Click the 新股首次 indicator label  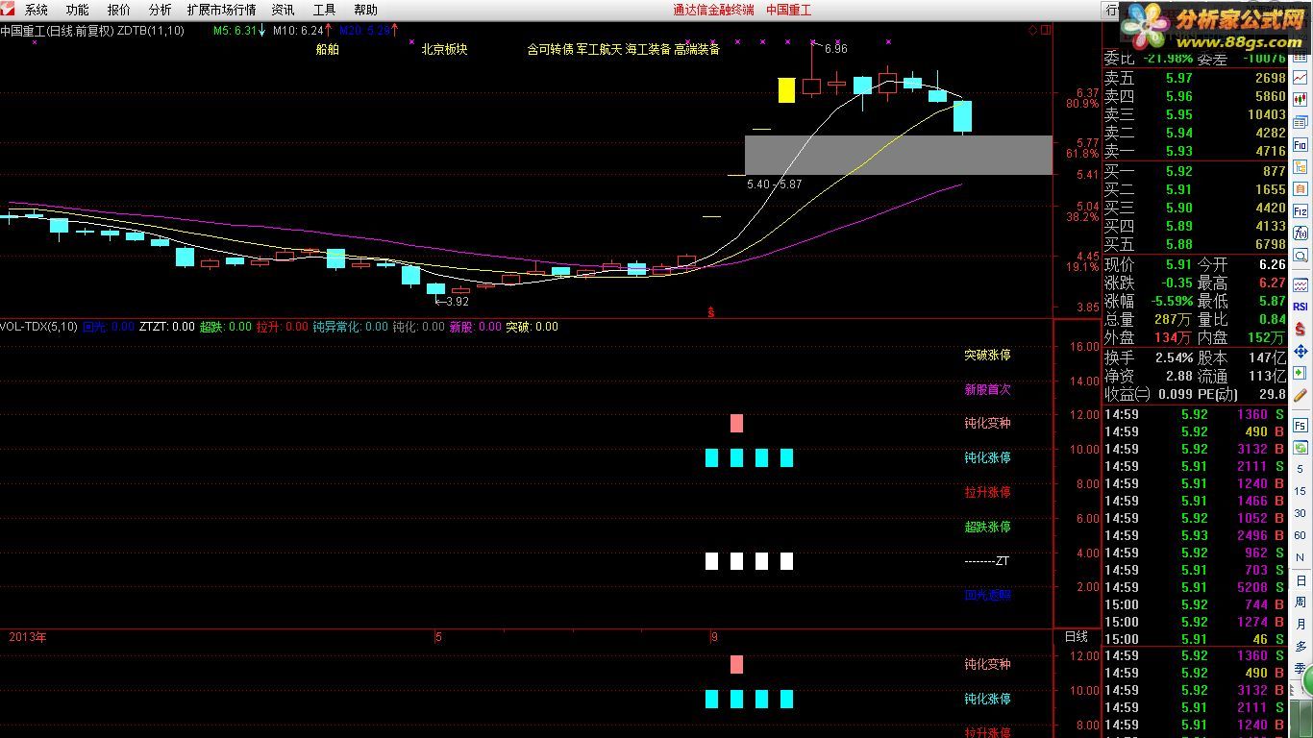[x=987, y=389]
